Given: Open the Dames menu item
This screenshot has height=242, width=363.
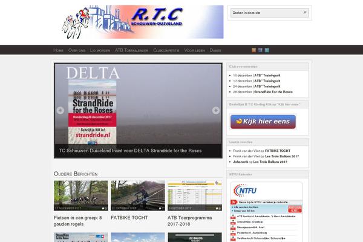Looking at the screenshot, I should click(x=215, y=50).
